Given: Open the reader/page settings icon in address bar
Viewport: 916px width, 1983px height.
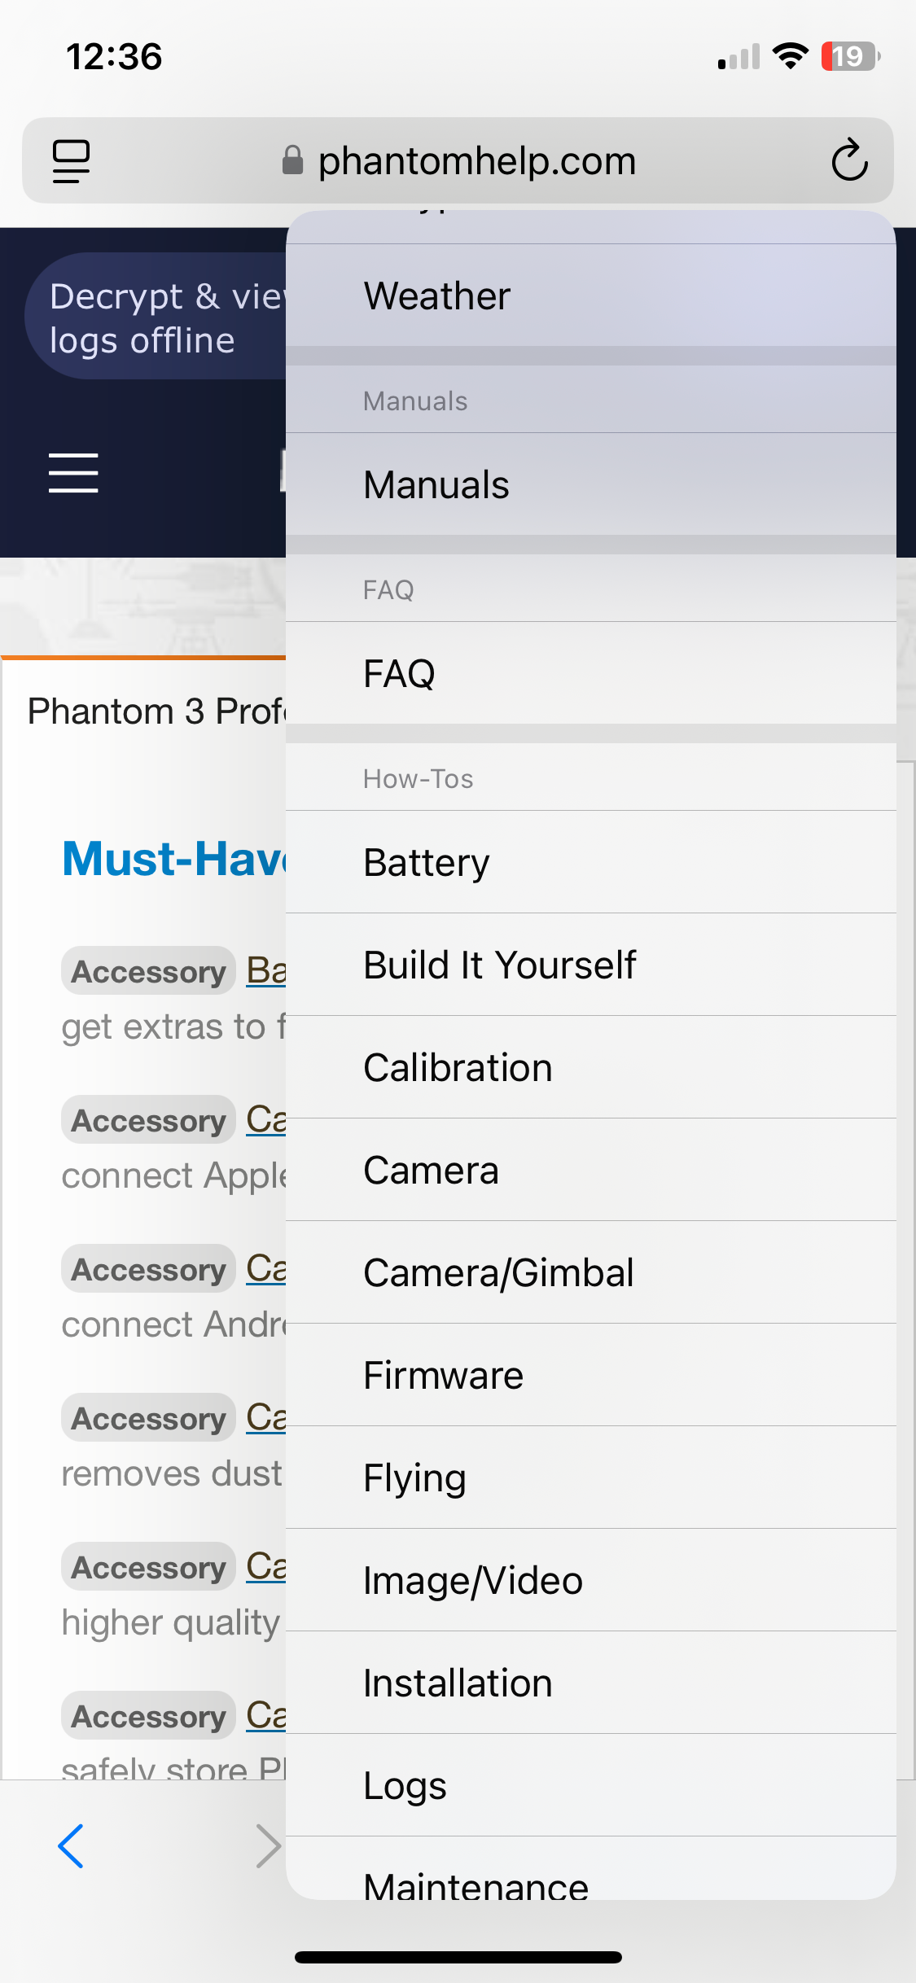Looking at the screenshot, I should [71, 160].
